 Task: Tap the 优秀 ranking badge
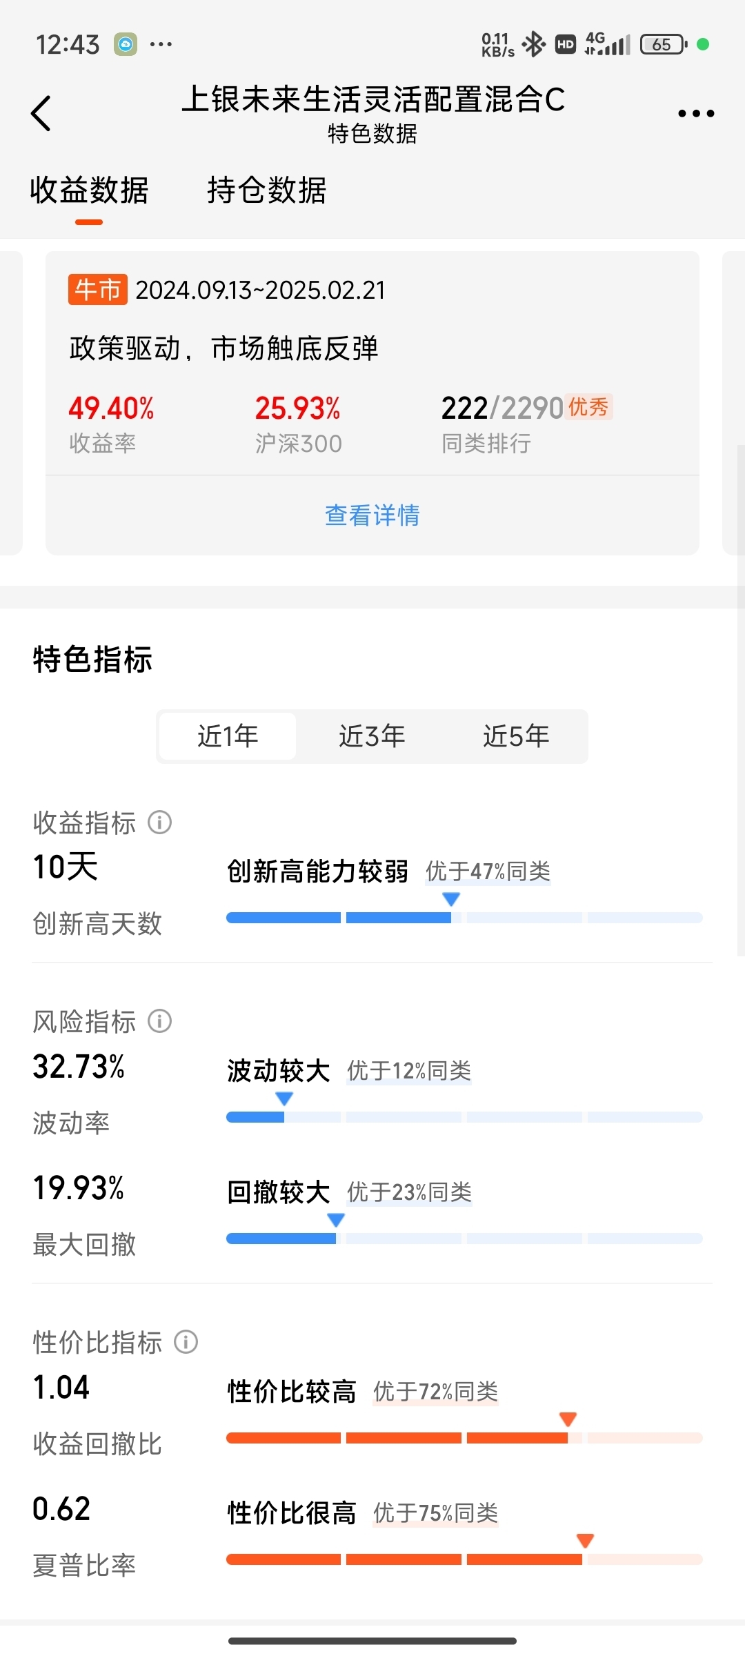(x=588, y=407)
